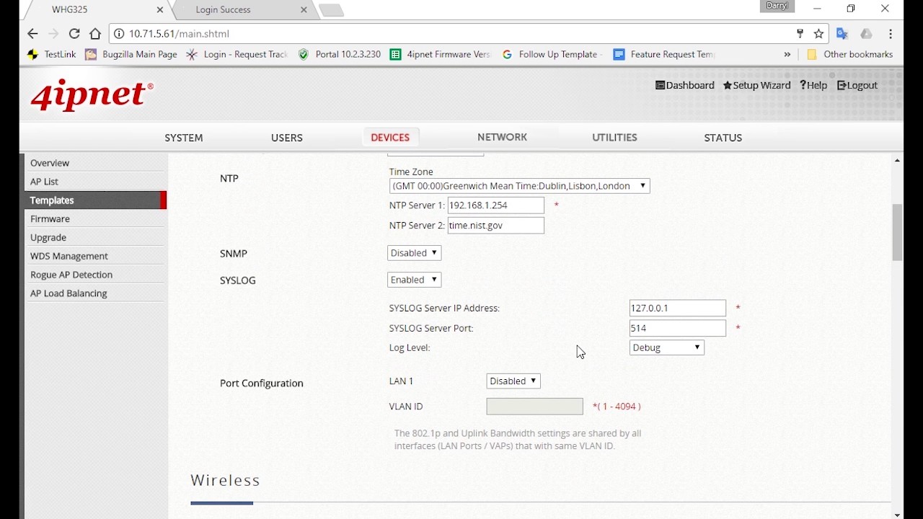The width and height of the screenshot is (923, 519).
Task: Click the browser Back arrow
Action: point(32,34)
